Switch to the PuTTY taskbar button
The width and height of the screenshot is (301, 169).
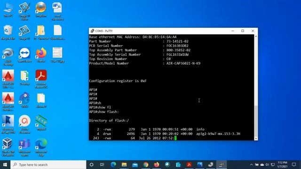tap(222, 165)
